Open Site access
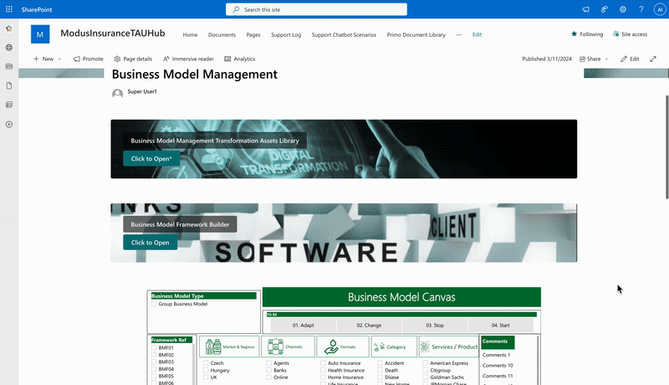This screenshot has width=669, height=385. [x=630, y=34]
